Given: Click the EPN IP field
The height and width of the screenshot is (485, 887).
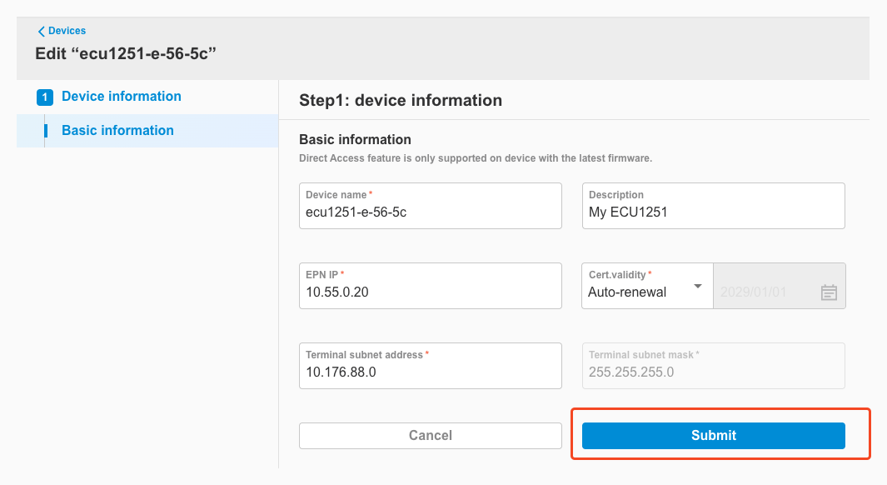Looking at the screenshot, I should tap(430, 286).
